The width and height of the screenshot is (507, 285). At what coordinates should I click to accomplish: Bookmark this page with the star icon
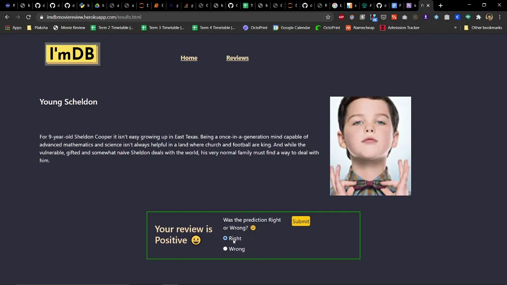(x=328, y=17)
